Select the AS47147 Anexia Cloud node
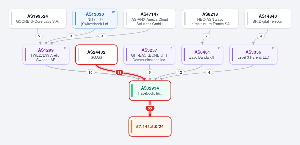300x145 pixels. coord(149,19)
